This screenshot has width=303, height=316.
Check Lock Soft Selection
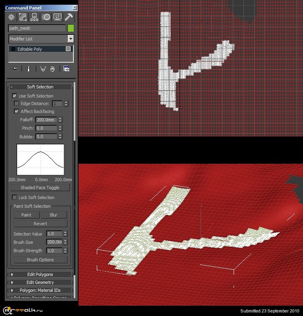pyautogui.click(x=14, y=197)
